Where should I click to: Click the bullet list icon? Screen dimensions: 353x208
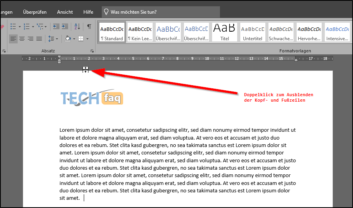tap(13, 27)
